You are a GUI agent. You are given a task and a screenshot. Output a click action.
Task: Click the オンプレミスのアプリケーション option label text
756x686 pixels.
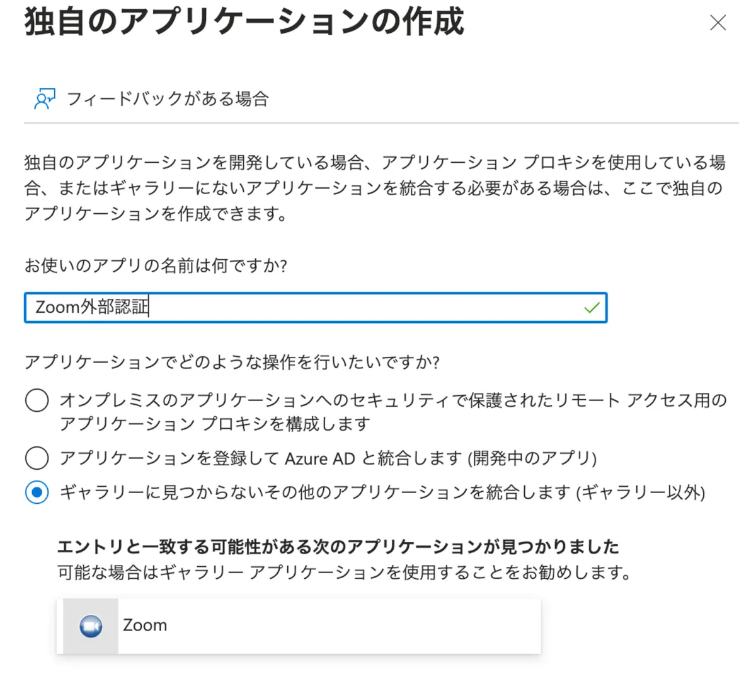393,411
